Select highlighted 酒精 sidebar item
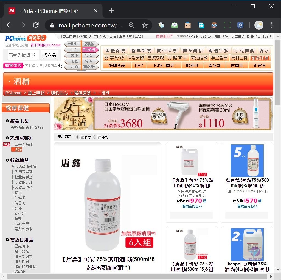The width and height of the screenshot is (281, 280). (x=17, y=150)
